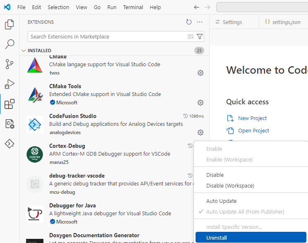Click the 1096ms activation time
The height and width of the screenshot is (243, 308).
click(x=196, y=116)
